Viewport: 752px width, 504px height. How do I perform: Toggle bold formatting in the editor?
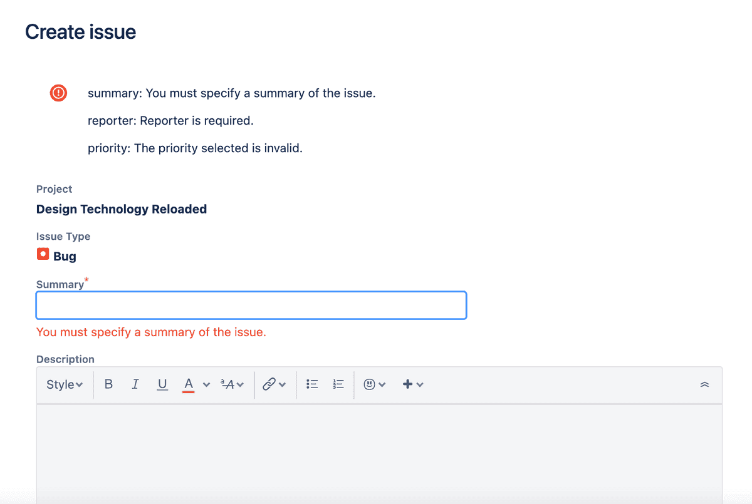pyautogui.click(x=108, y=384)
